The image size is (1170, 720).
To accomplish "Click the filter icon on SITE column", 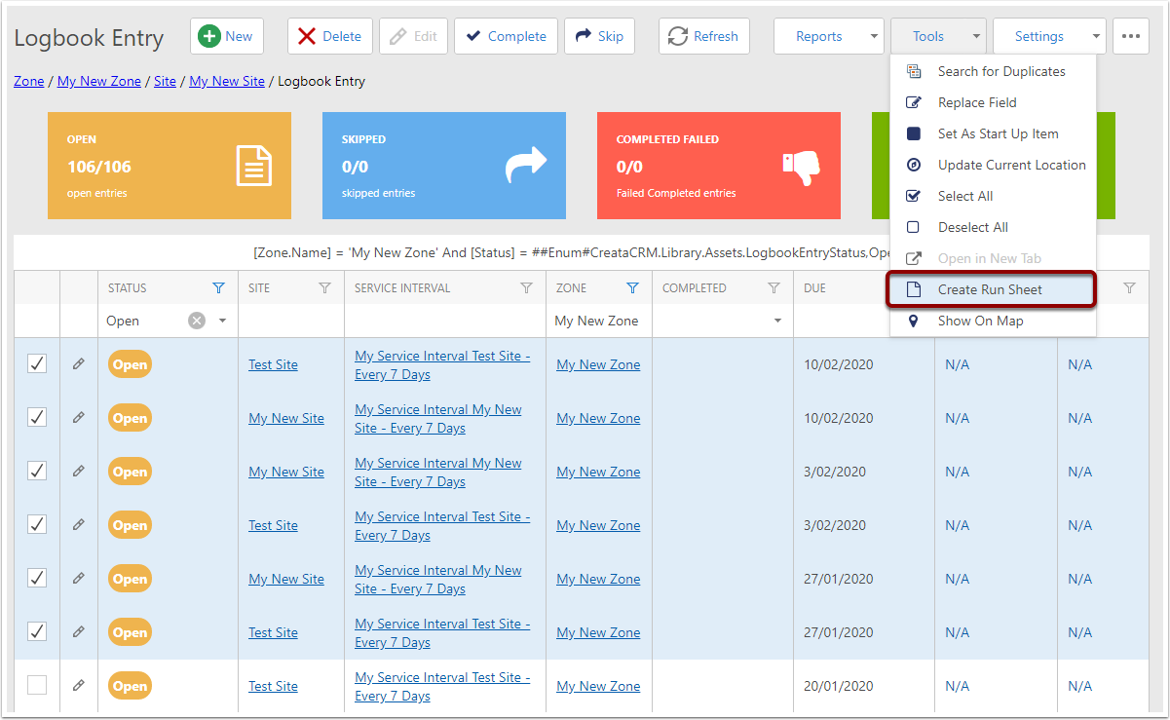I will (x=325, y=288).
